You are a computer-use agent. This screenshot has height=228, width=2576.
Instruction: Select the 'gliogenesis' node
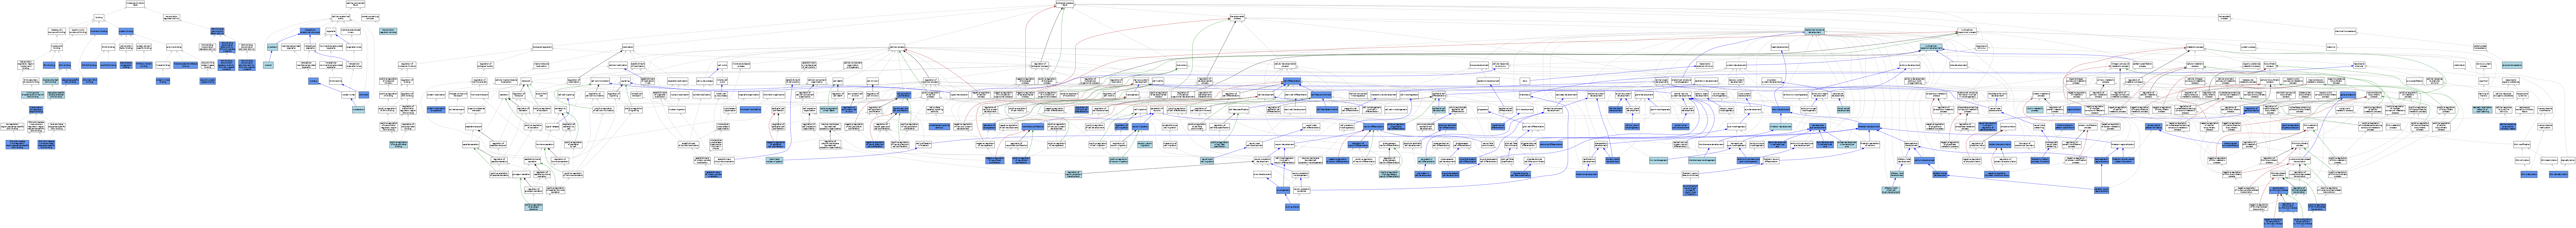1483,110
